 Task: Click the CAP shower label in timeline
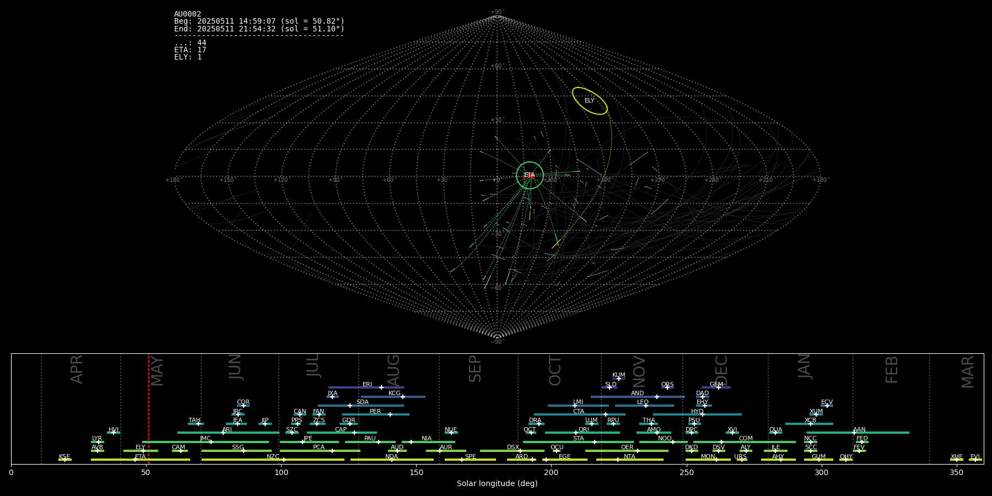341,430
